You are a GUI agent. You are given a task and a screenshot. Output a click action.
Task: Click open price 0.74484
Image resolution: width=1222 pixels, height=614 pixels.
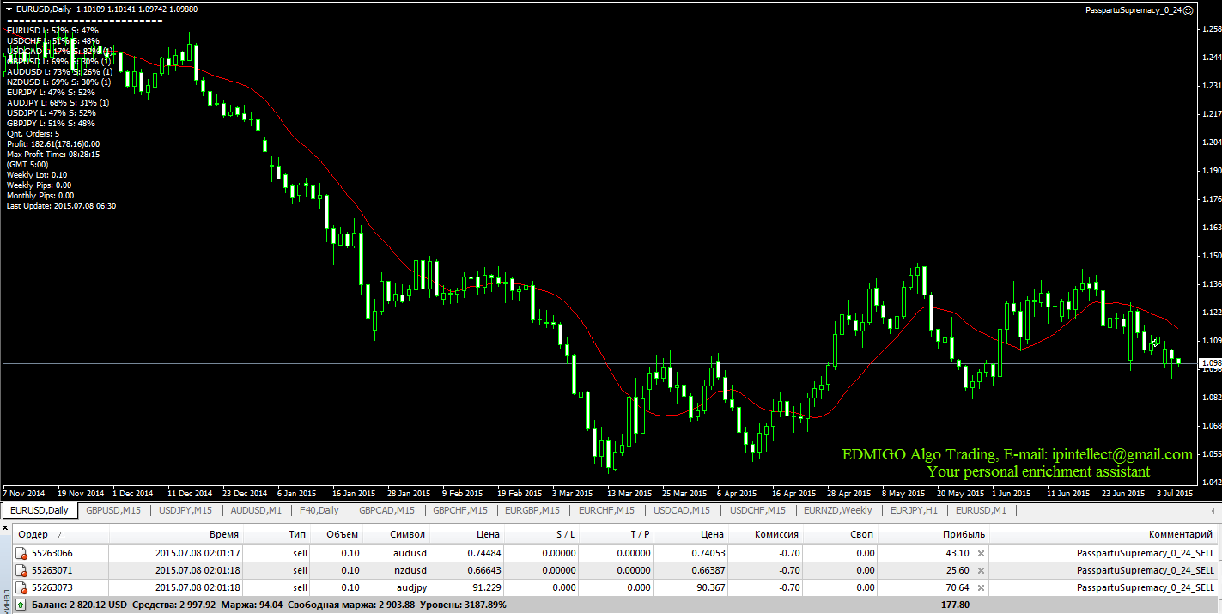pos(483,553)
